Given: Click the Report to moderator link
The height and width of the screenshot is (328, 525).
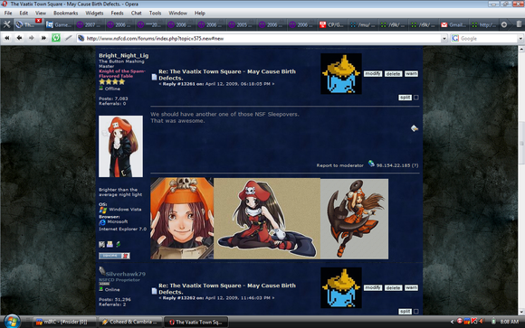Looking at the screenshot, I should coord(339,165).
